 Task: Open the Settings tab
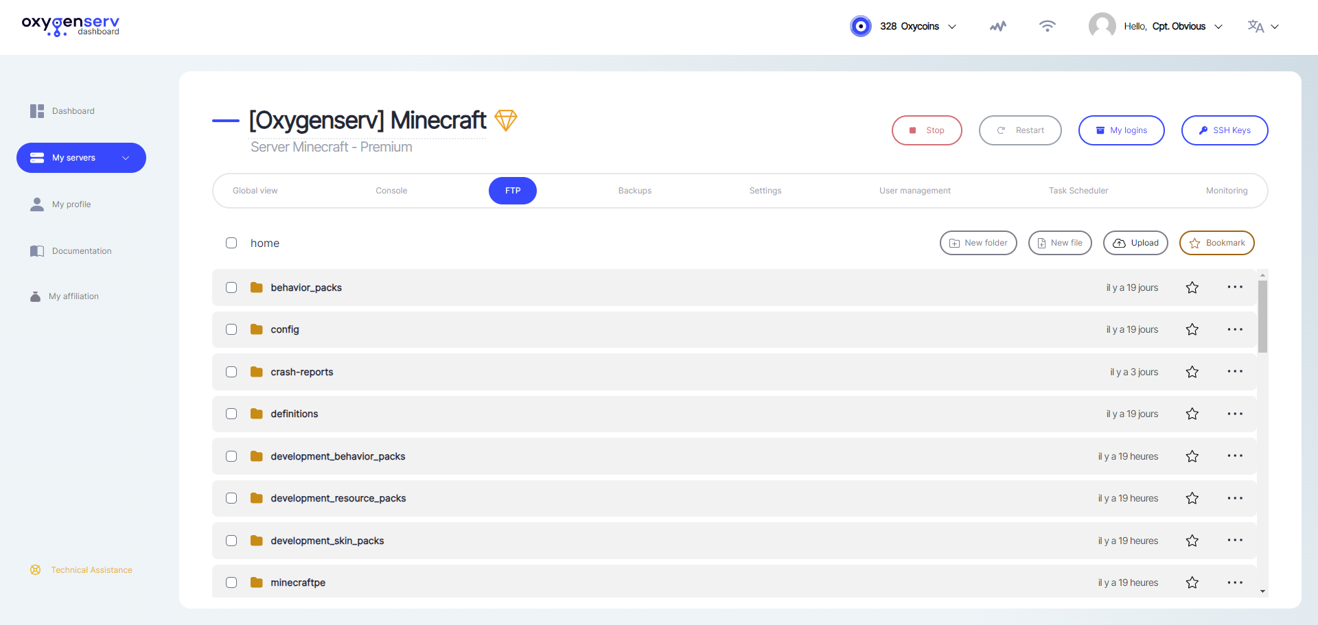coord(765,191)
